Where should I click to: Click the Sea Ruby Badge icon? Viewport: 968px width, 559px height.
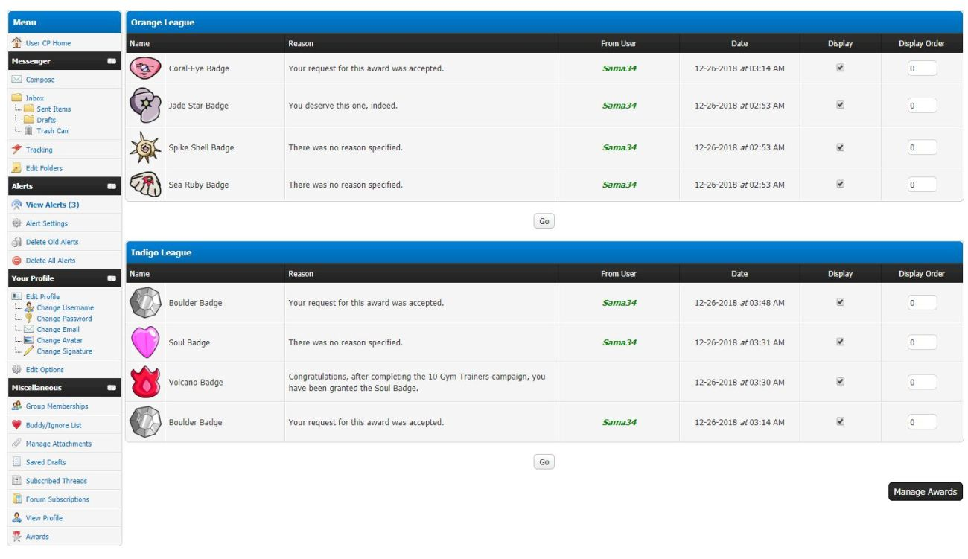(x=144, y=185)
